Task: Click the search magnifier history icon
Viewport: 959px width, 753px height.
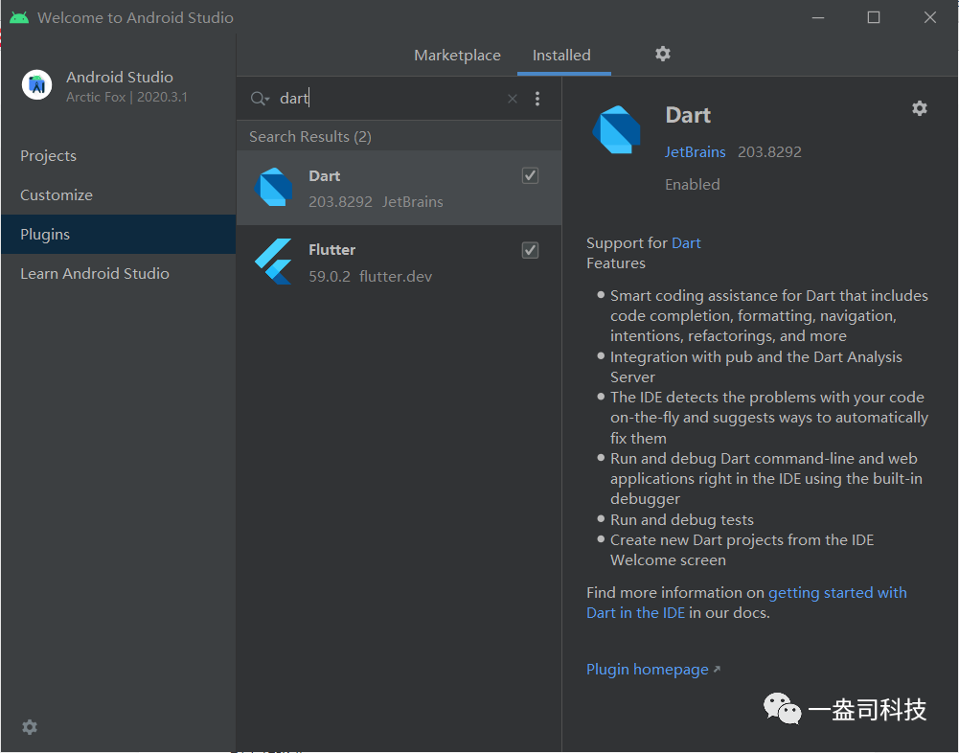Action: click(260, 99)
